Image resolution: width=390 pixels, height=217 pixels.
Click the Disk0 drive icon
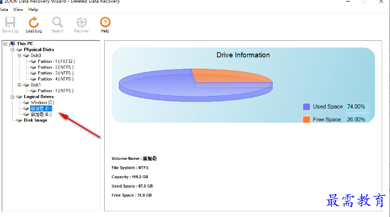point(26,56)
